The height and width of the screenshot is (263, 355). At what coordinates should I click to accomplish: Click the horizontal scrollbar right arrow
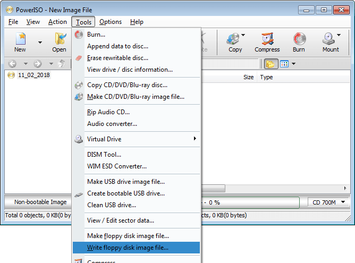(345, 188)
